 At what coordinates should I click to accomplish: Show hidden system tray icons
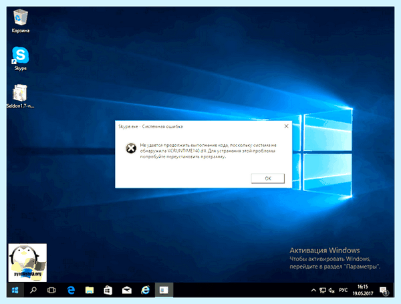coord(313,290)
